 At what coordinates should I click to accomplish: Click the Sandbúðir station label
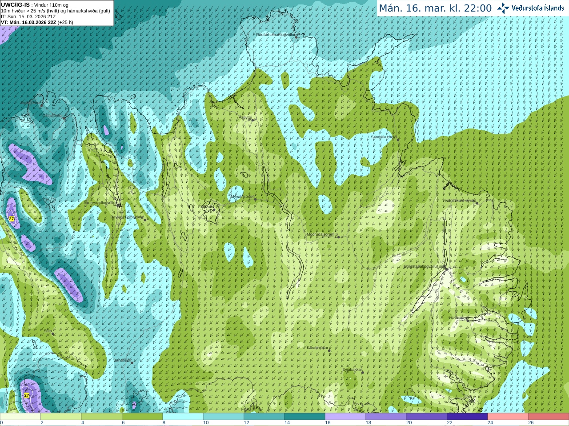122,360
